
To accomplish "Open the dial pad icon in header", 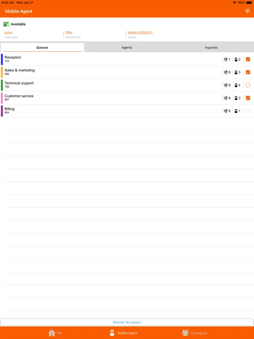I will (x=247, y=11).
